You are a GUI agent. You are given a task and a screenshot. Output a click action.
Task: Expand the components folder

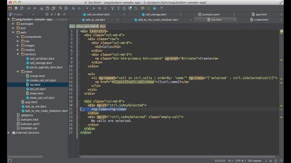click(18, 37)
